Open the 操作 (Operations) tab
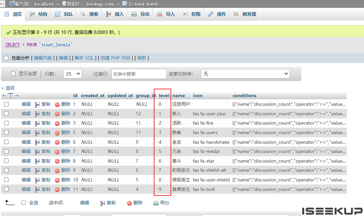364x216 pixels. coord(217,14)
